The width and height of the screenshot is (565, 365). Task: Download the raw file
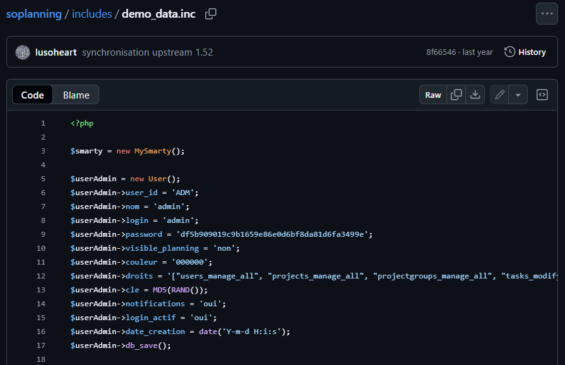click(475, 95)
